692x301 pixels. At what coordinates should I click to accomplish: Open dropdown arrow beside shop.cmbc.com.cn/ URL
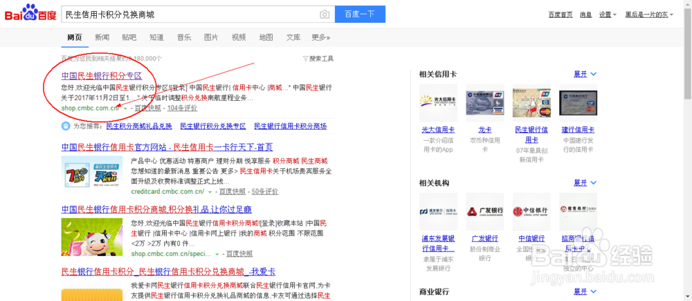126,108
